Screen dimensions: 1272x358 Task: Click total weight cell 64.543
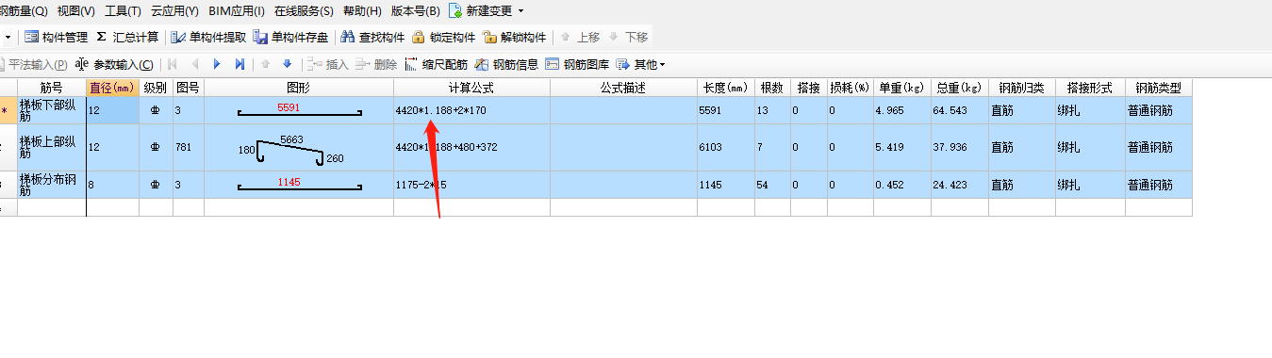(959, 110)
